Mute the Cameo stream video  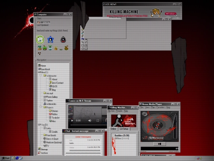pos(90,120)
